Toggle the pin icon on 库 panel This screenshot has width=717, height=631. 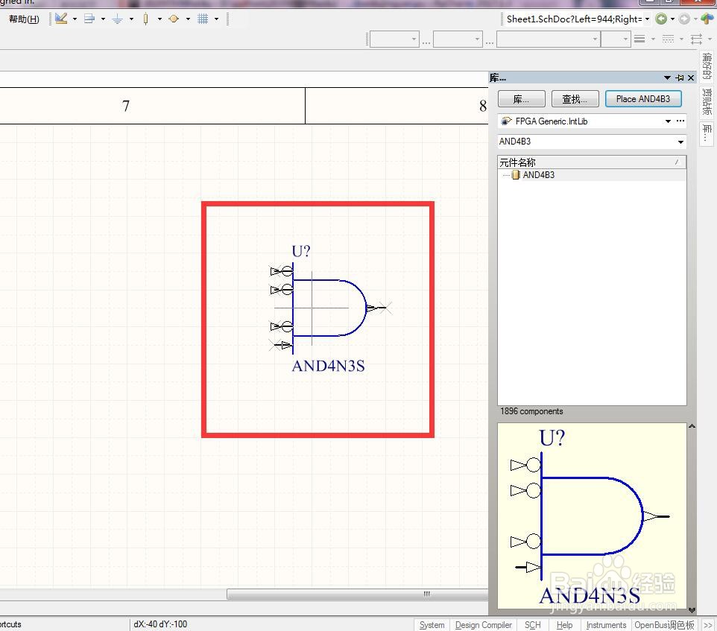pyautogui.click(x=680, y=78)
